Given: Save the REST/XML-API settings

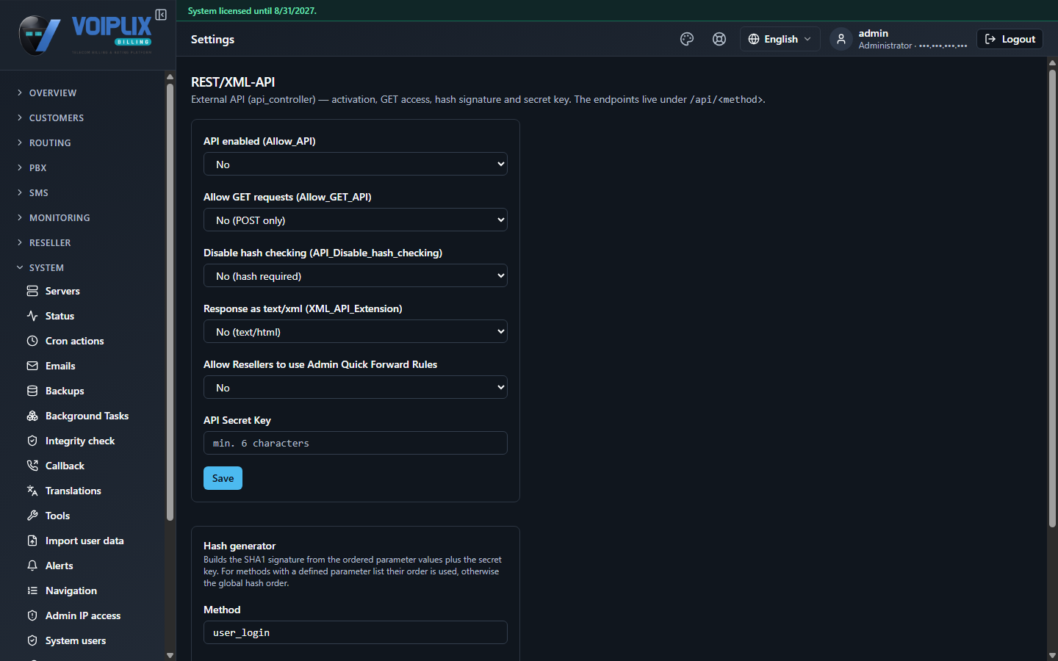Looking at the screenshot, I should [x=223, y=478].
